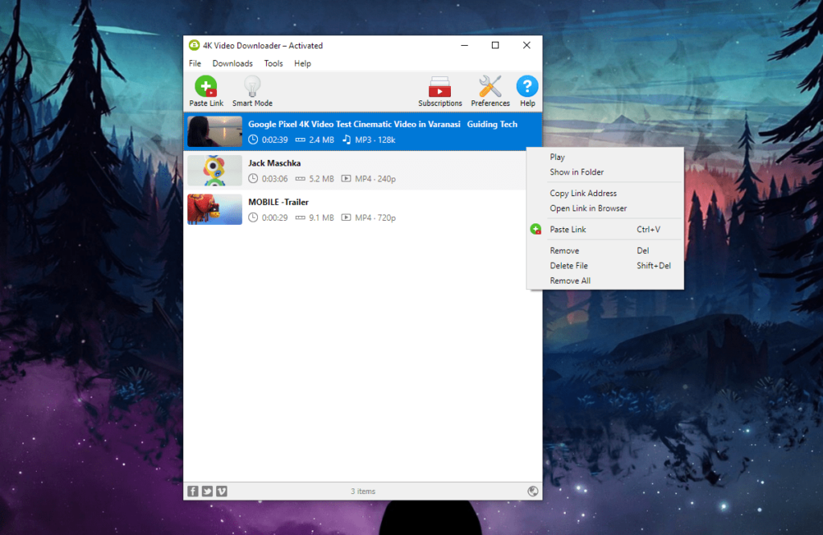The height and width of the screenshot is (535, 823).
Task: Click the 5.2 MB file size text
Action: tap(321, 179)
